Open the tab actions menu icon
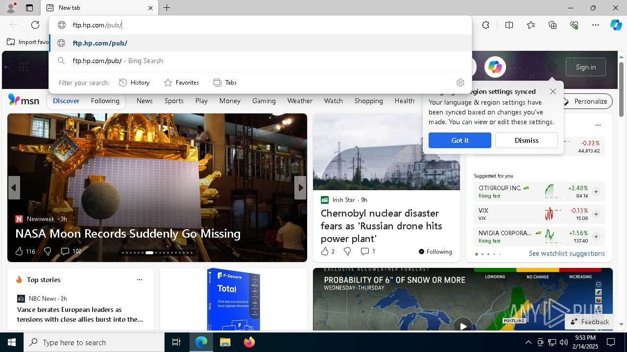The height and width of the screenshot is (352, 627). pyautogui.click(x=29, y=8)
